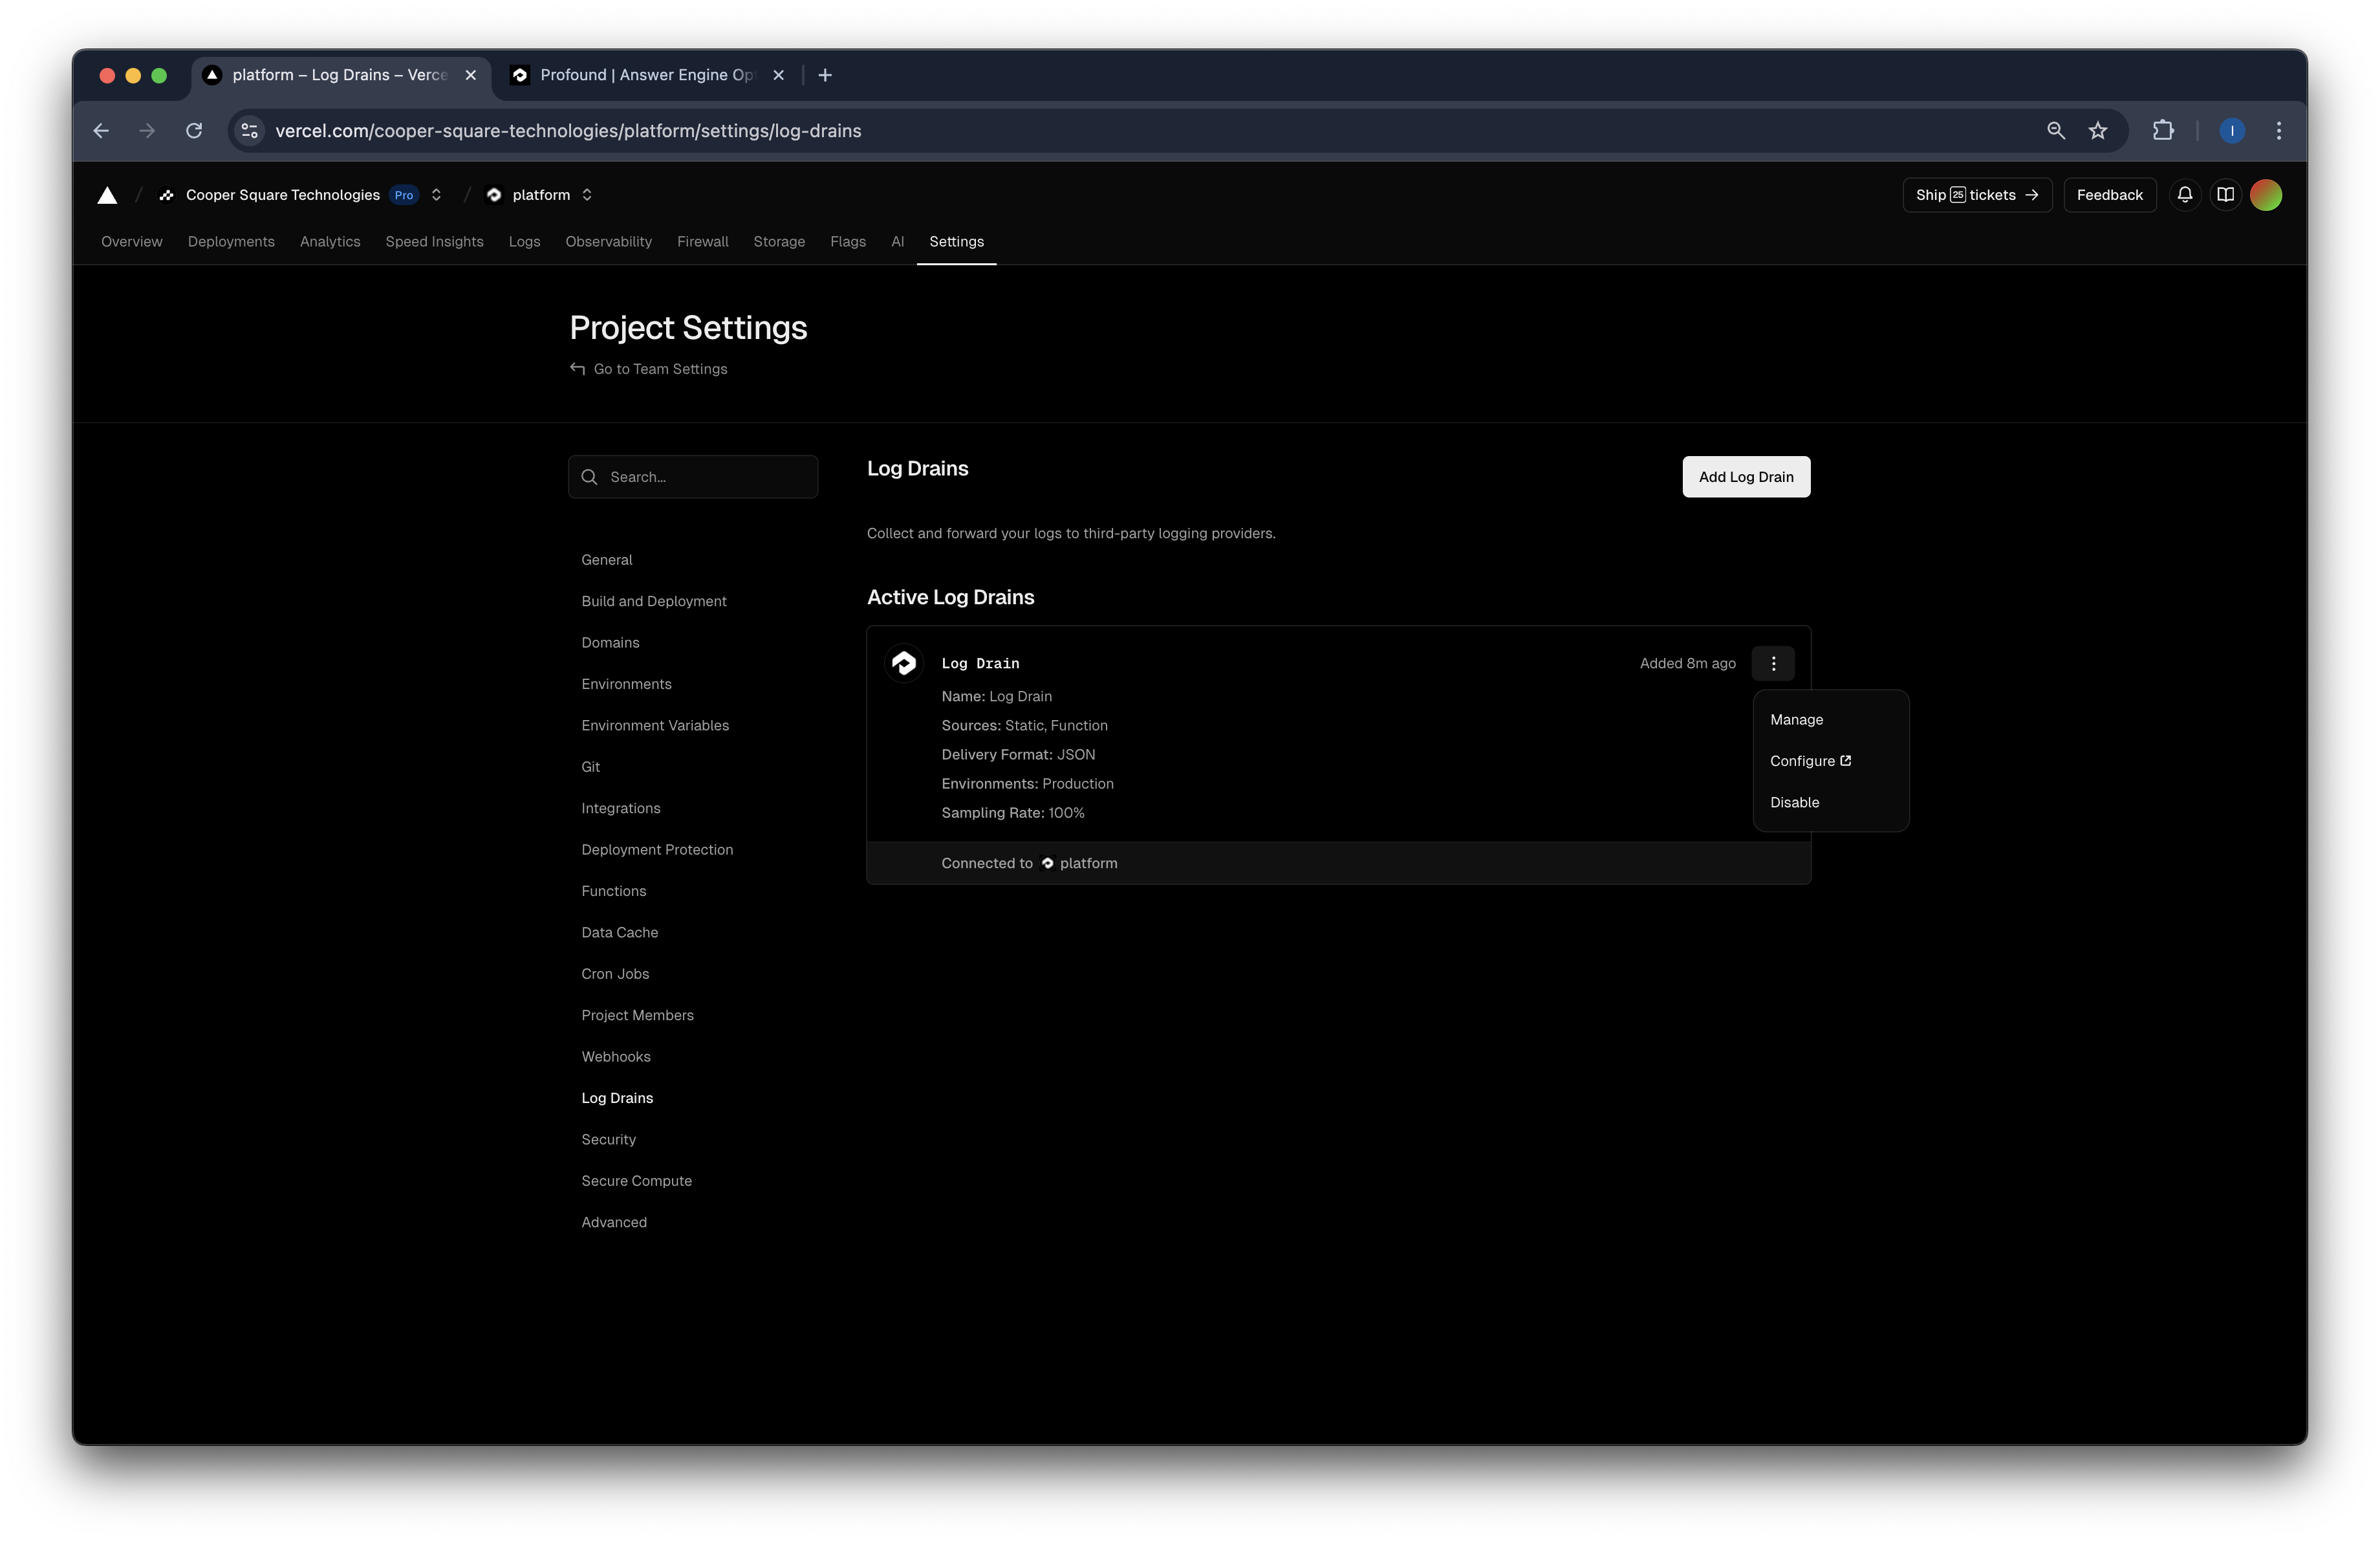This screenshot has width=2380, height=1541.
Task: Open the browser extensions puzzle icon
Action: pyautogui.click(x=2163, y=131)
